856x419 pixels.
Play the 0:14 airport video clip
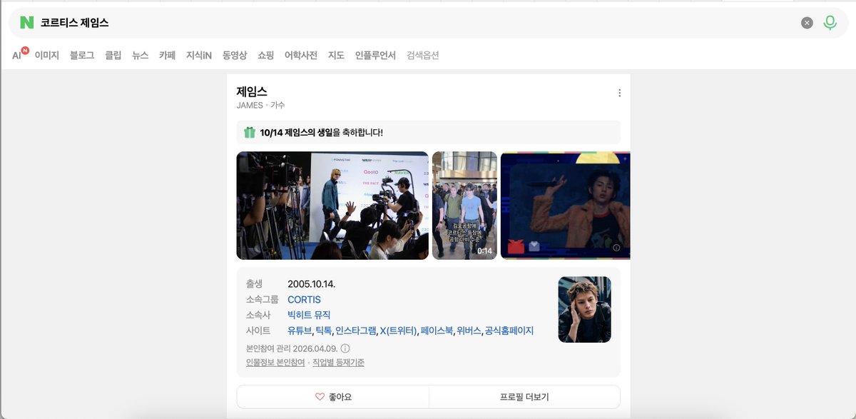(464, 206)
